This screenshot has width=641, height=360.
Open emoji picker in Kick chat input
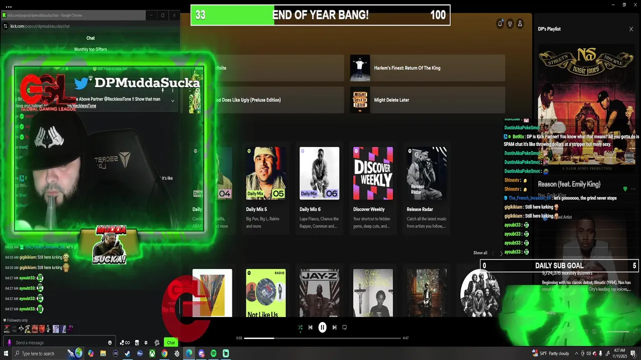[x=110, y=342]
